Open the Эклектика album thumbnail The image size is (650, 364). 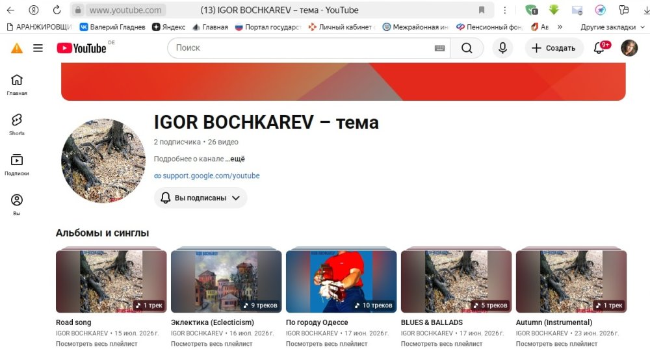click(x=226, y=281)
